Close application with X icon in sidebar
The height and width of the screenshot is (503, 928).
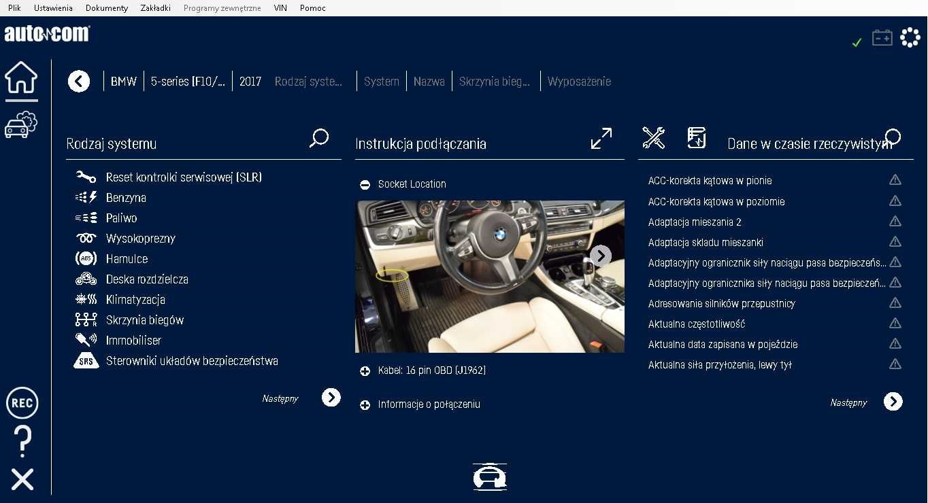pyautogui.click(x=22, y=479)
